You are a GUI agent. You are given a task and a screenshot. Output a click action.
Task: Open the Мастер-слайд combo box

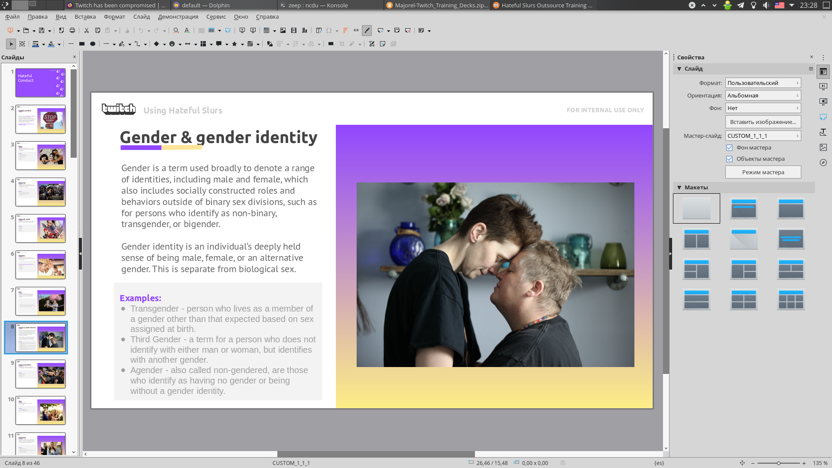pyautogui.click(x=763, y=136)
